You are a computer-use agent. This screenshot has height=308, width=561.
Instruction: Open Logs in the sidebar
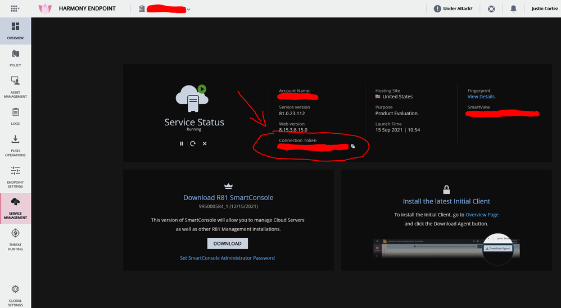15,116
